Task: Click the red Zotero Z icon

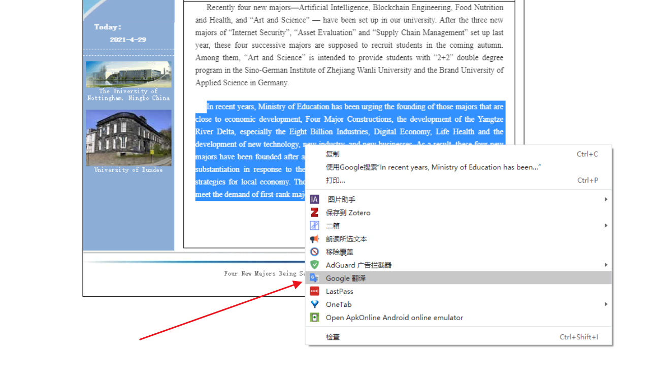Action: point(314,213)
